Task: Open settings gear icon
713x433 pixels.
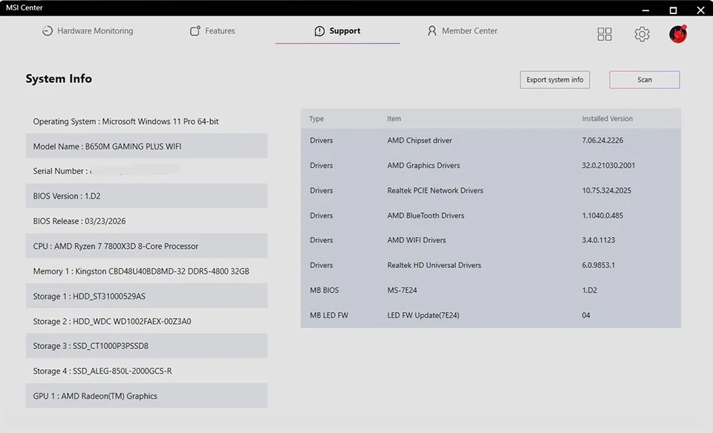Action: (x=642, y=34)
